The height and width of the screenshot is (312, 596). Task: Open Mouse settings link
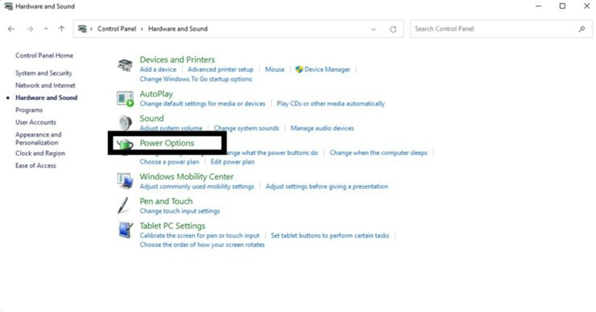pyautogui.click(x=275, y=69)
